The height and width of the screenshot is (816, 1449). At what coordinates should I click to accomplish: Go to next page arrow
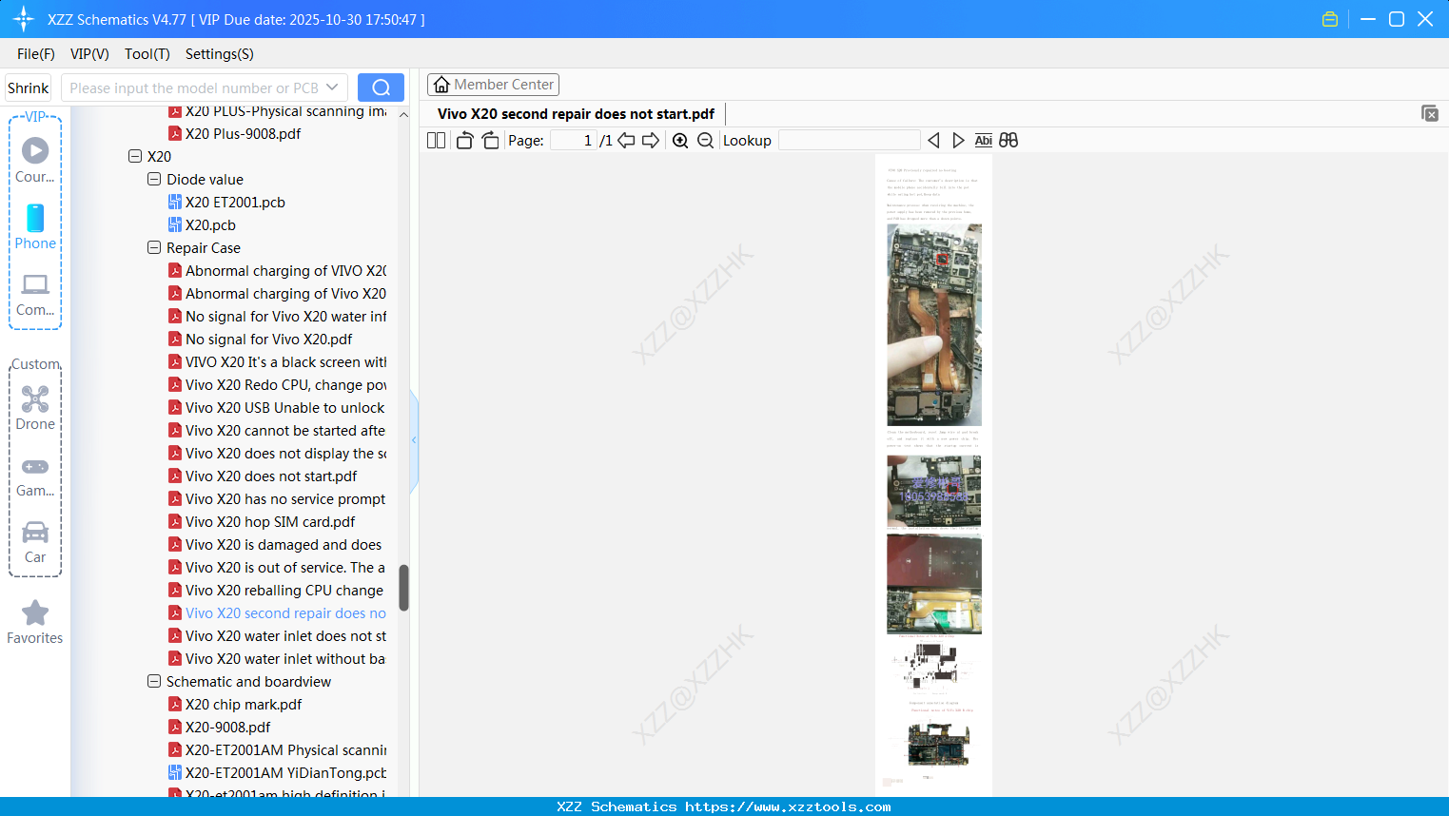tap(651, 141)
